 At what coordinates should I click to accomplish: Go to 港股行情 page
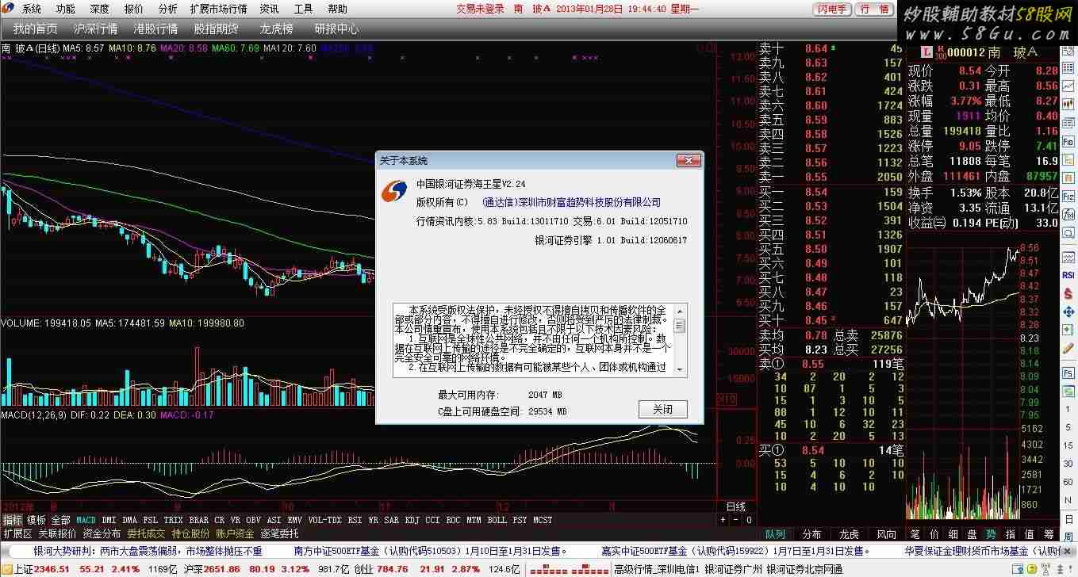coord(155,29)
